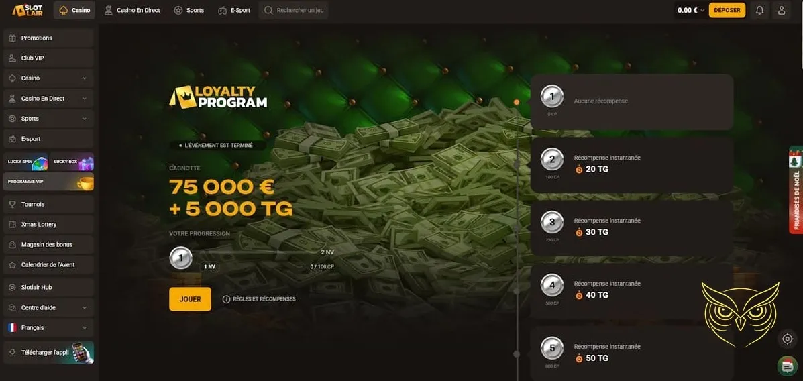
Task: Open the Français language dropdown
Action: tap(48, 328)
